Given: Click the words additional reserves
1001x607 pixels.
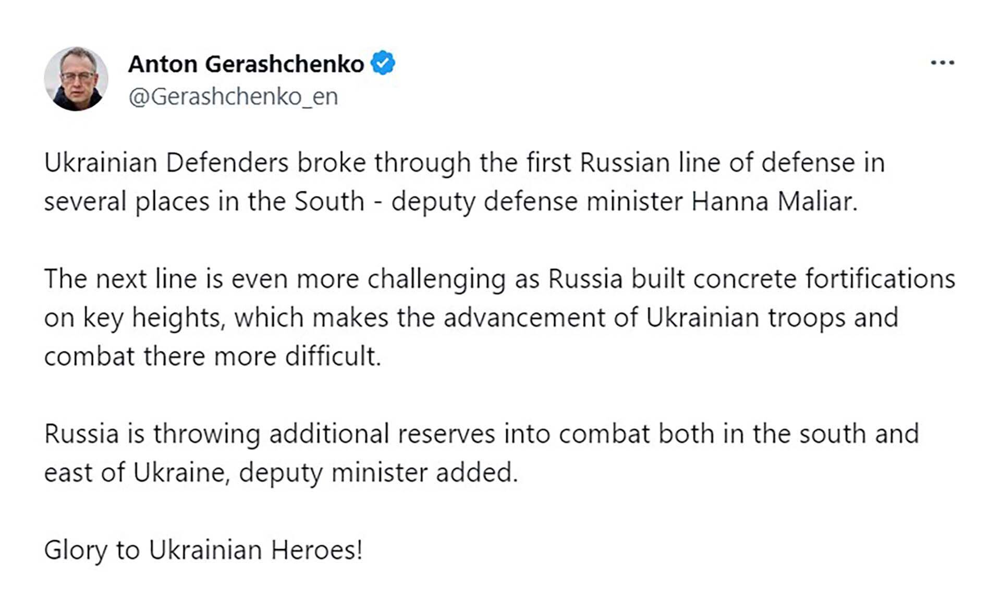Looking at the screenshot, I should pyautogui.click(x=382, y=434).
